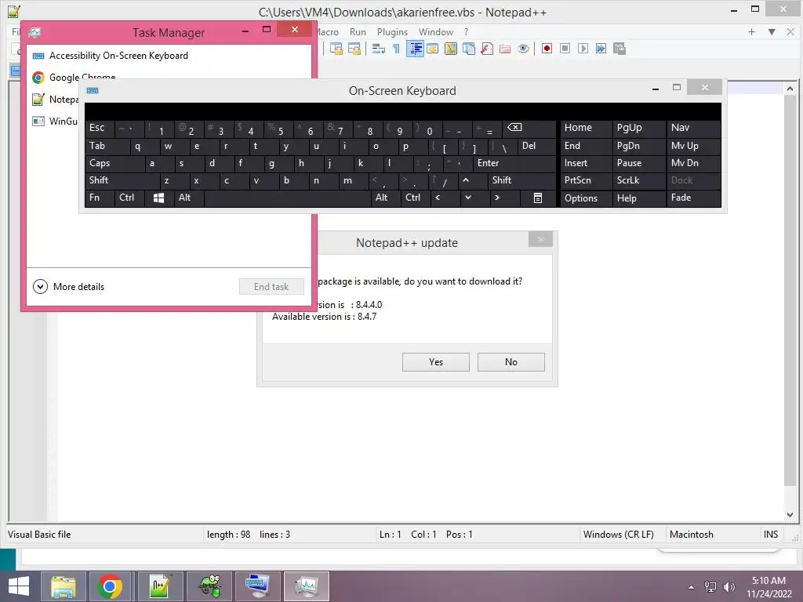Show all characters with paragraph mark icon
The height and width of the screenshot is (602, 803).
point(396,49)
